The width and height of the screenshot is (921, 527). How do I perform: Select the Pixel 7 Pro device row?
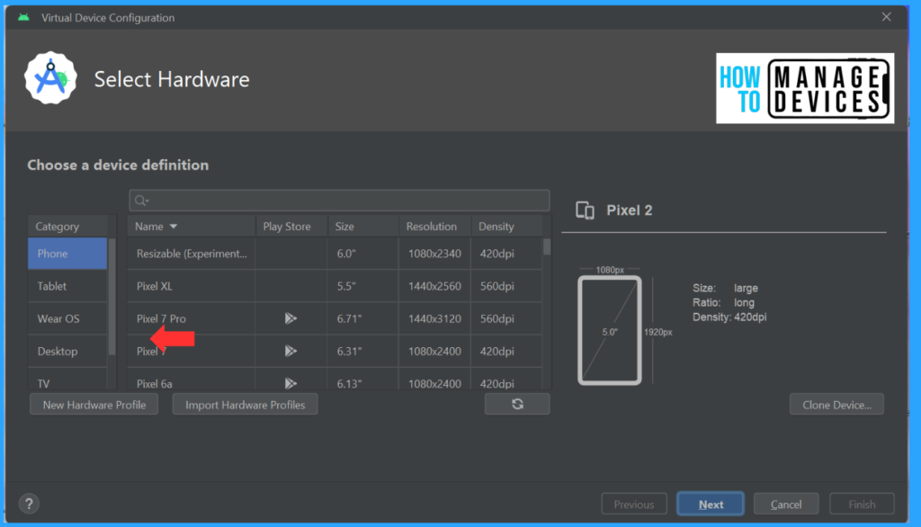[x=335, y=318]
